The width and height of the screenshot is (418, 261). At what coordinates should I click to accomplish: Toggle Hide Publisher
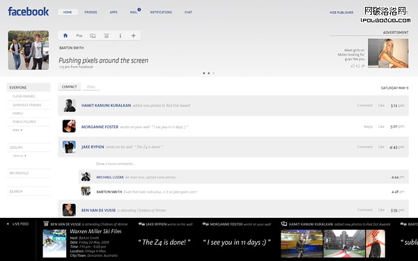[x=341, y=13]
